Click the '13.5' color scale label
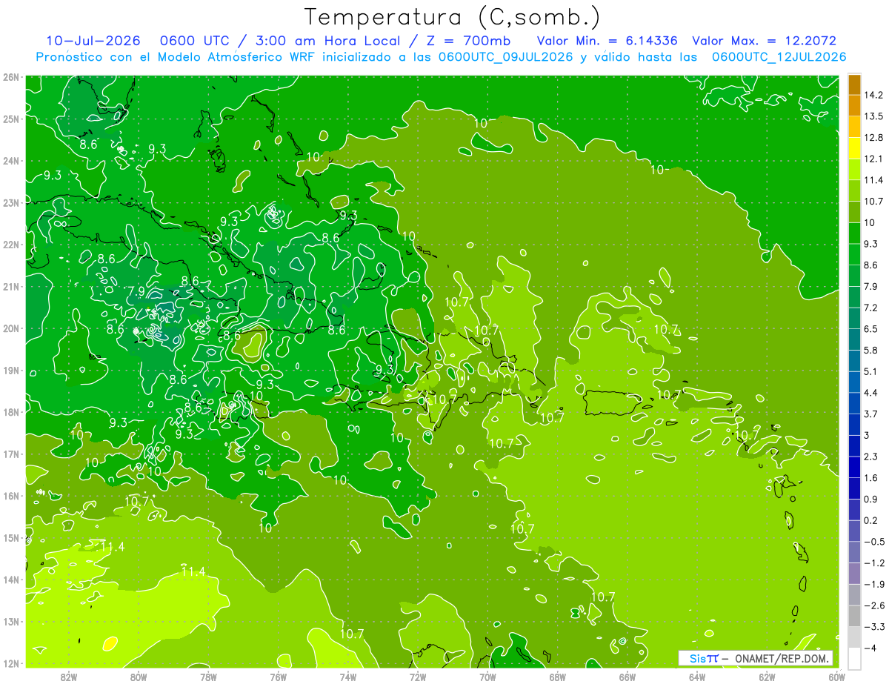Viewport: 889px width, 687px height. [874, 116]
